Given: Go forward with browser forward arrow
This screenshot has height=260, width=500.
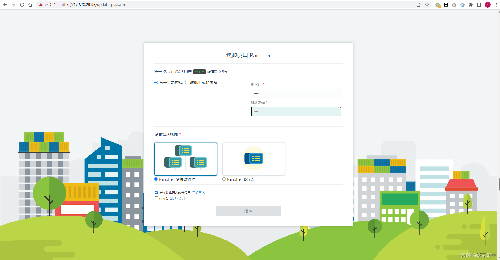Looking at the screenshot, I should tap(14, 5).
